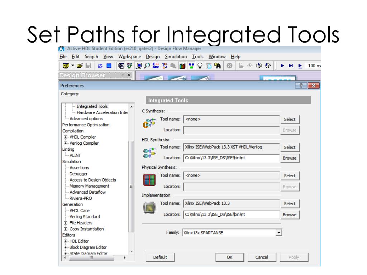Open the Window menu
Image resolution: width=367 pixels, height=275 pixels.
(x=217, y=57)
